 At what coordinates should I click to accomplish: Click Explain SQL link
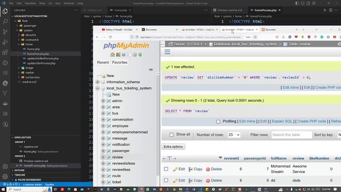(282, 121)
